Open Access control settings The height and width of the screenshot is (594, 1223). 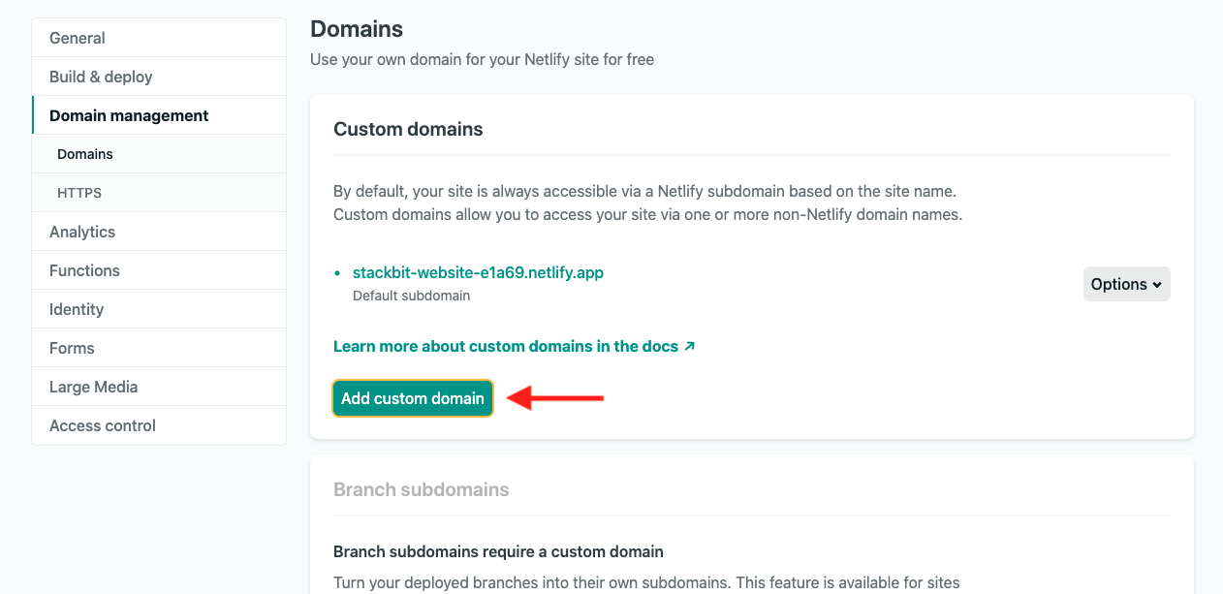pyautogui.click(x=159, y=425)
